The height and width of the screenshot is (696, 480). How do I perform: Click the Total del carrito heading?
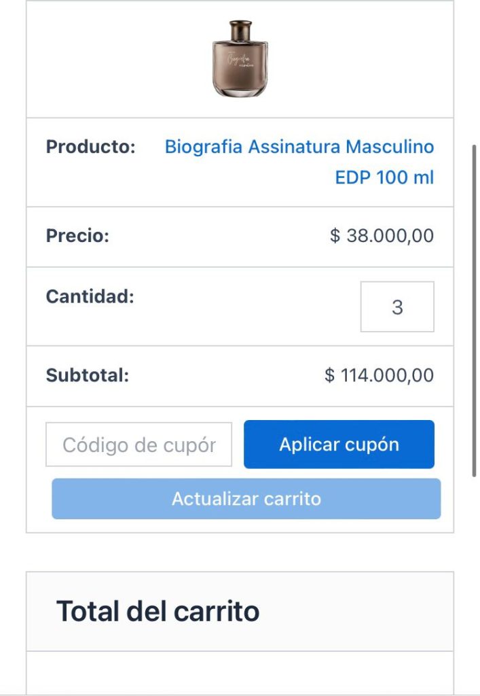[x=158, y=611]
